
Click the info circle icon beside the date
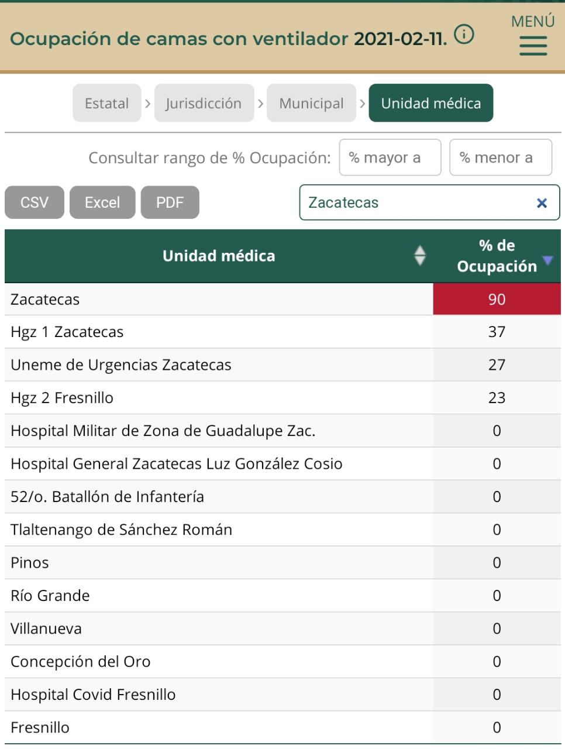464,35
